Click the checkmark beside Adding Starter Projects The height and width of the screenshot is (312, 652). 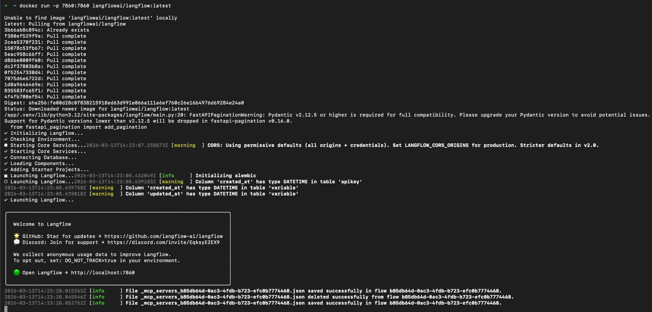pyautogui.click(x=5, y=169)
